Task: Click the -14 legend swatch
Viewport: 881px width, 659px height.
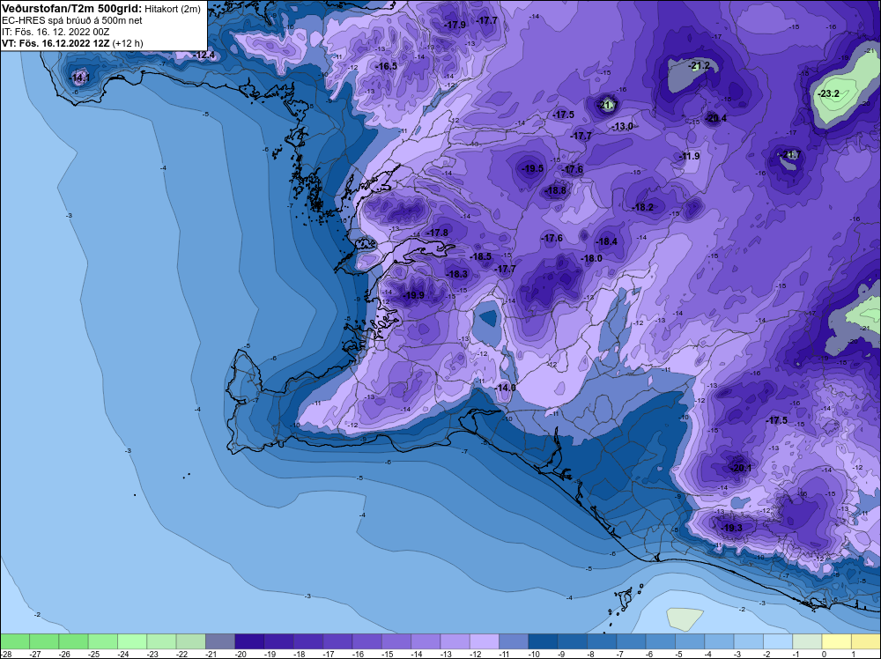Action: coord(426,641)
